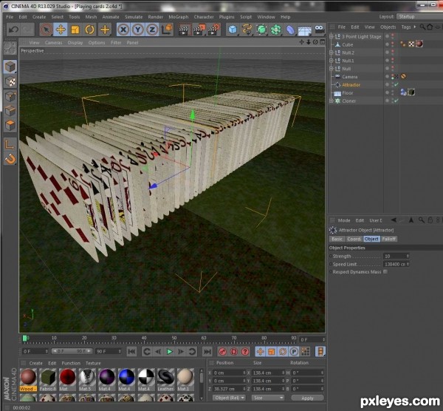Open the Object (Rel) dropdown
This screenshot has height=411, width=443.
coord(229,398)
